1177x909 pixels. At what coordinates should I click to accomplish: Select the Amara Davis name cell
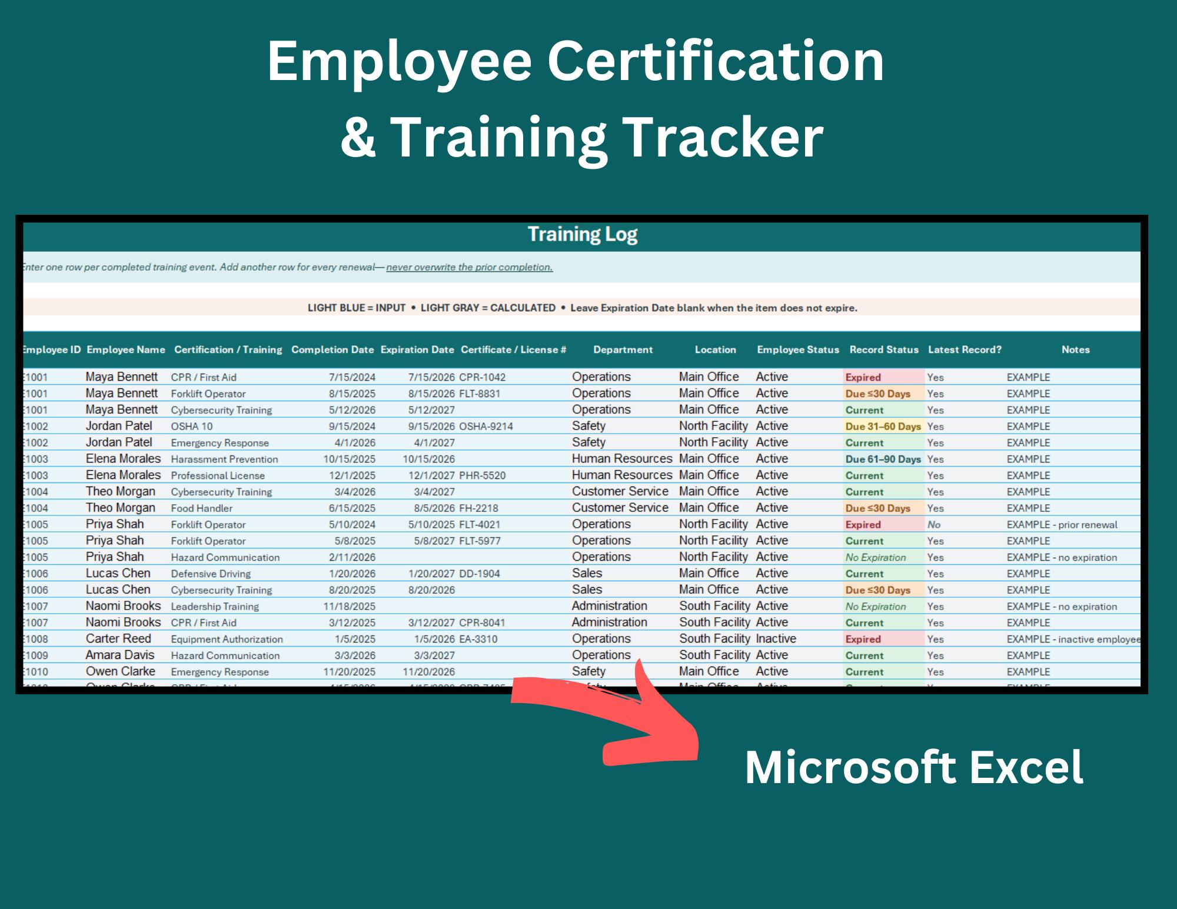(120, 655)
